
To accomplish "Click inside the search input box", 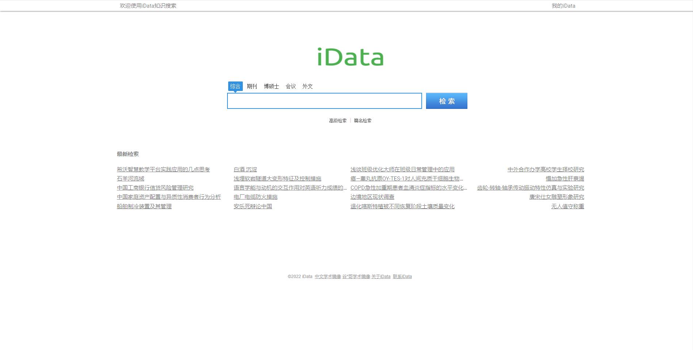I will pos(324,100).
